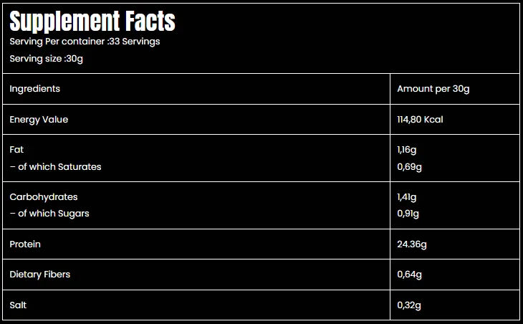
Task: Select the 0,91g sugars value
Action: pos(408,214)
